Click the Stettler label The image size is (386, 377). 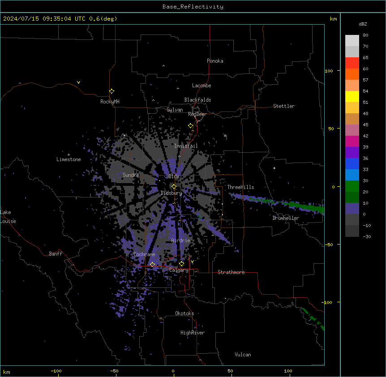(x=284, y=106)
